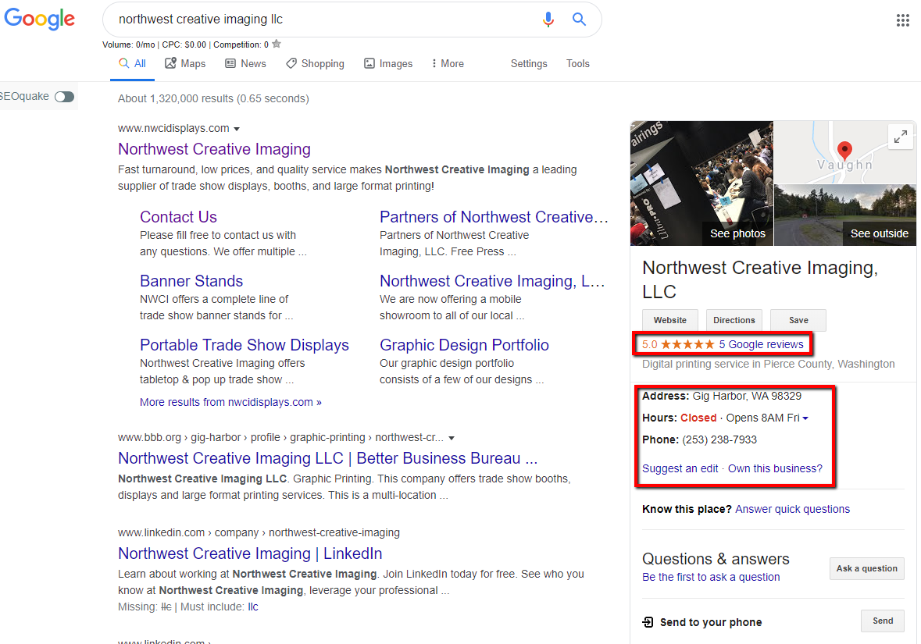Click the Google logo

point(39,19)
